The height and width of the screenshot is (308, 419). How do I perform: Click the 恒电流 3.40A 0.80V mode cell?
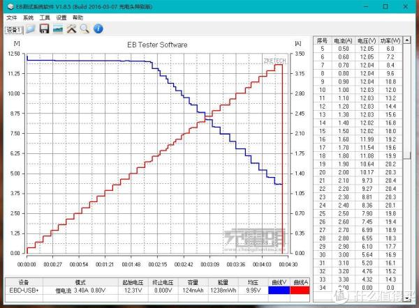[x=80, y=290]
